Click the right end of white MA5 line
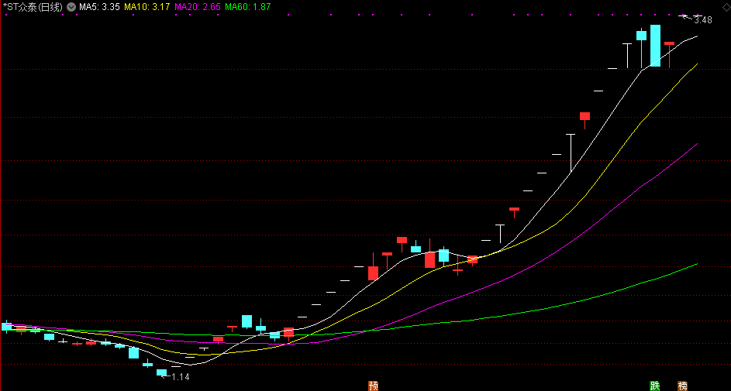Viewport: 731px width, 391px height. [696, 36]
